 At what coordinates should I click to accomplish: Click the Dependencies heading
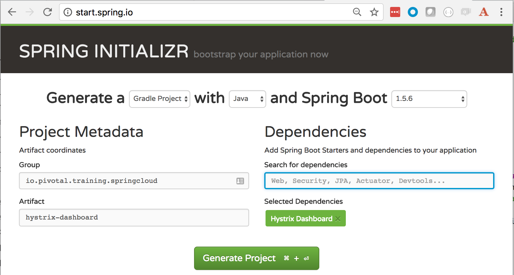(315, 132)
